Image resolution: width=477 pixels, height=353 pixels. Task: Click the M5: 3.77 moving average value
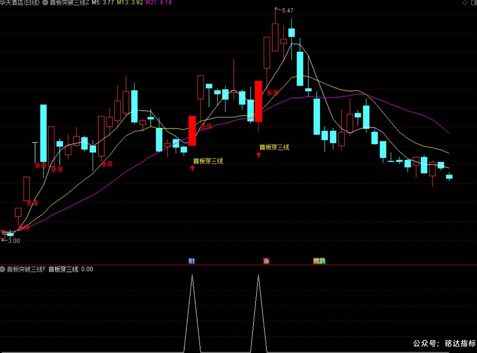103,2
